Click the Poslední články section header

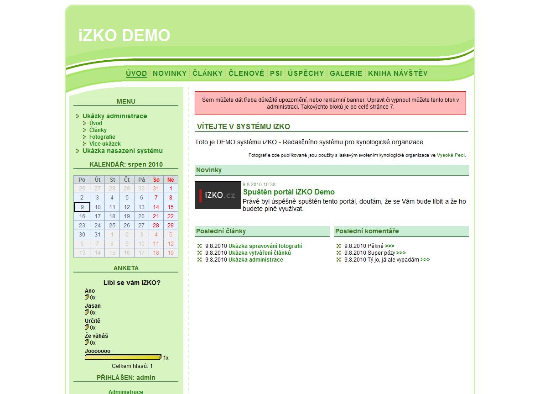(262, 231)
